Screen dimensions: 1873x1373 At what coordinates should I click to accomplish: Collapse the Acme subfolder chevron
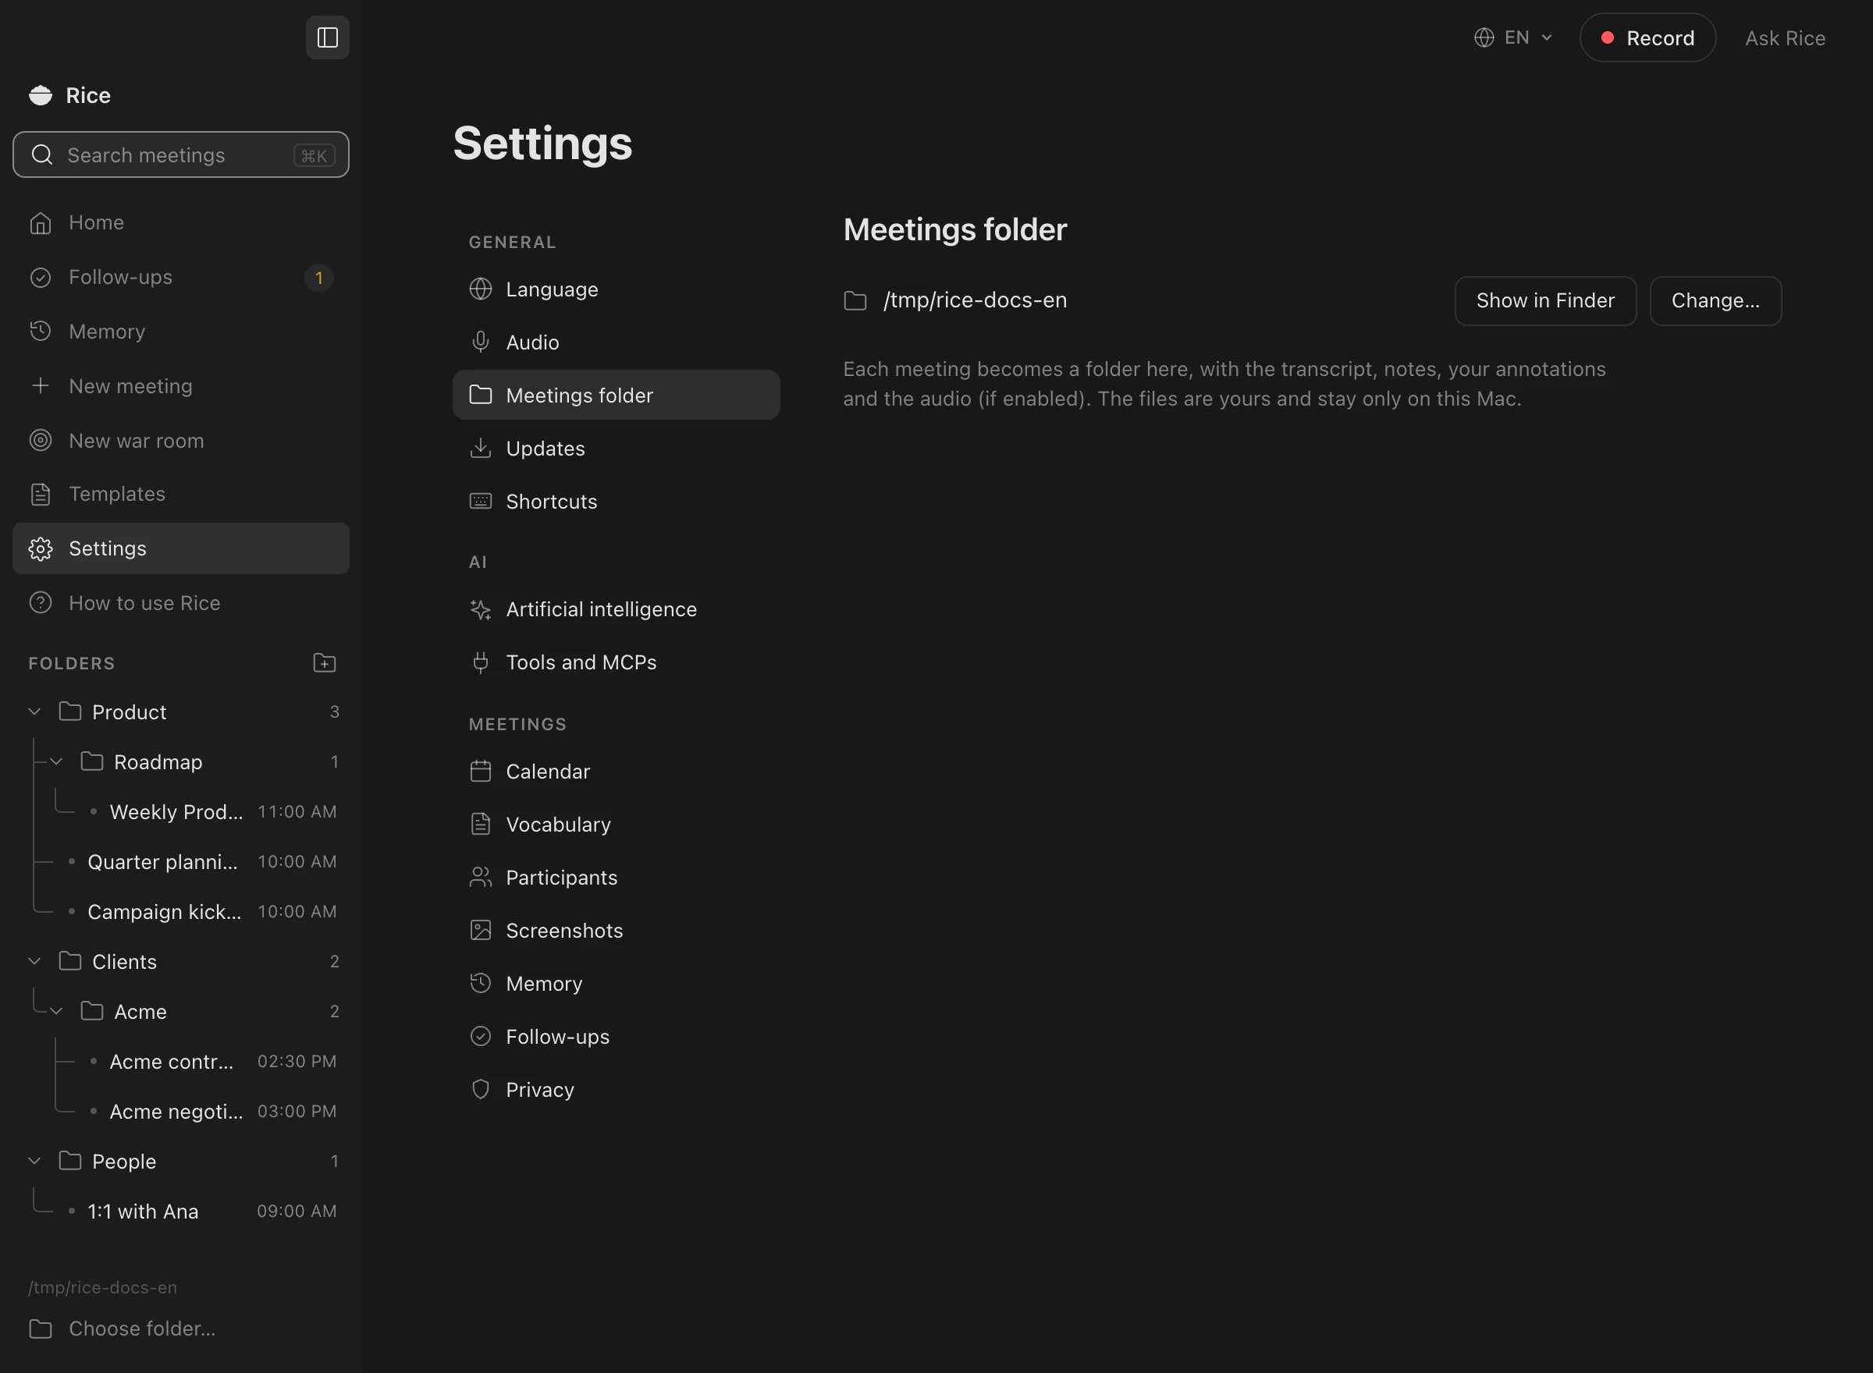click(56, 1010)
